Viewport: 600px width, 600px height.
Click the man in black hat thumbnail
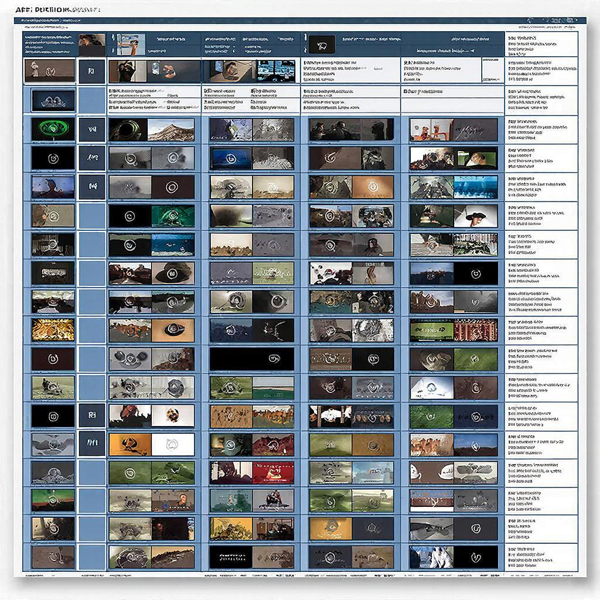tap(476, 216)
